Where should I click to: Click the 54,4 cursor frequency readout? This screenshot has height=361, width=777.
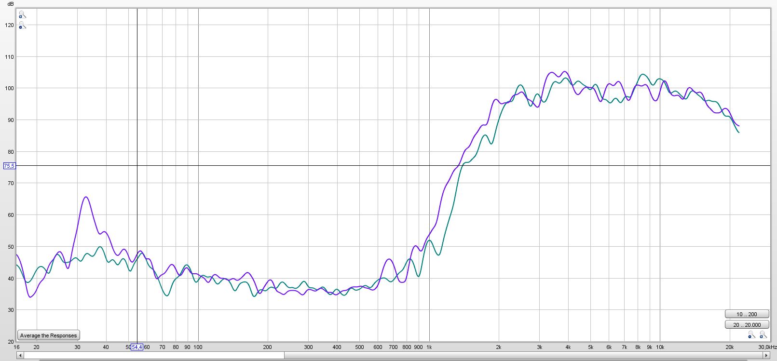click(x=137, y=347)
